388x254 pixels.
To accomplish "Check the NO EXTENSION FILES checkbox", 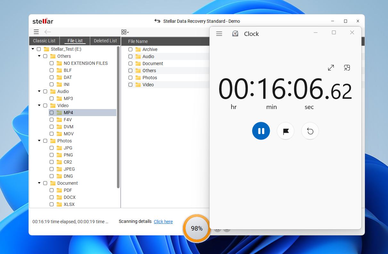I will pyautogui.click(x=52, y=63).
